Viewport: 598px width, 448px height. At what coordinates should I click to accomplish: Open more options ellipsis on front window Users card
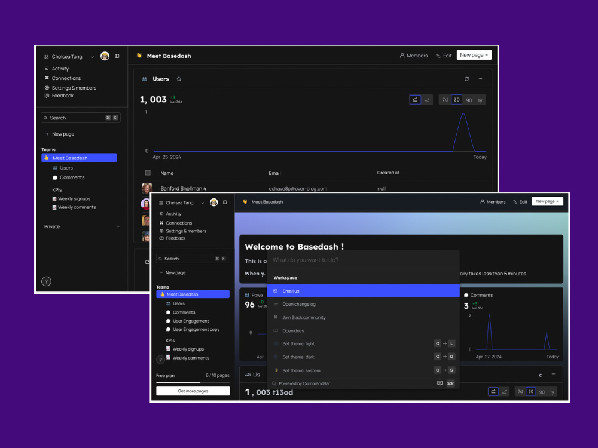tap(553, 374)
